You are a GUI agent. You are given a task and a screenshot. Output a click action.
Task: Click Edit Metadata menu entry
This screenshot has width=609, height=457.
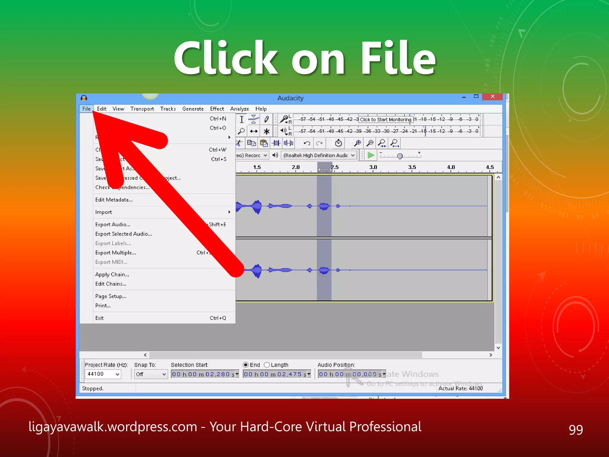point(114,200)
